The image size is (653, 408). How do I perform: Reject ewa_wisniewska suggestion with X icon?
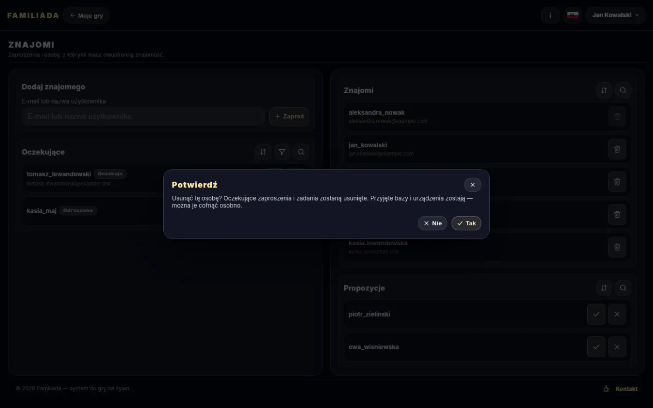pos(617,347)
